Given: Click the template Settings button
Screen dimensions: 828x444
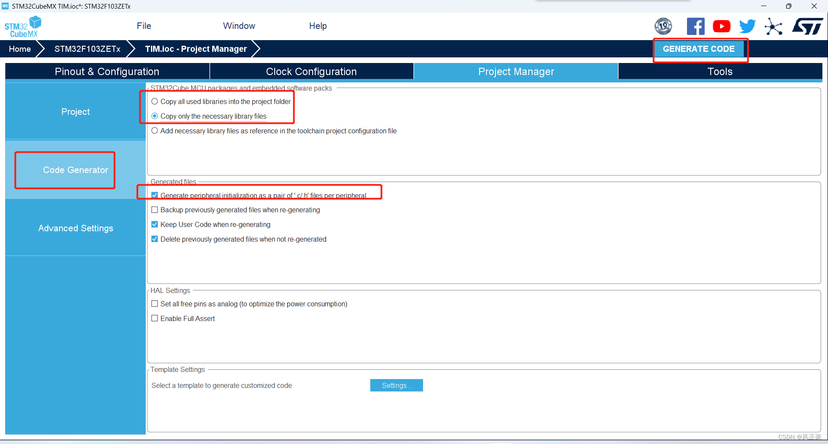Looking at the screenshot, I should [x=396, y=385].
